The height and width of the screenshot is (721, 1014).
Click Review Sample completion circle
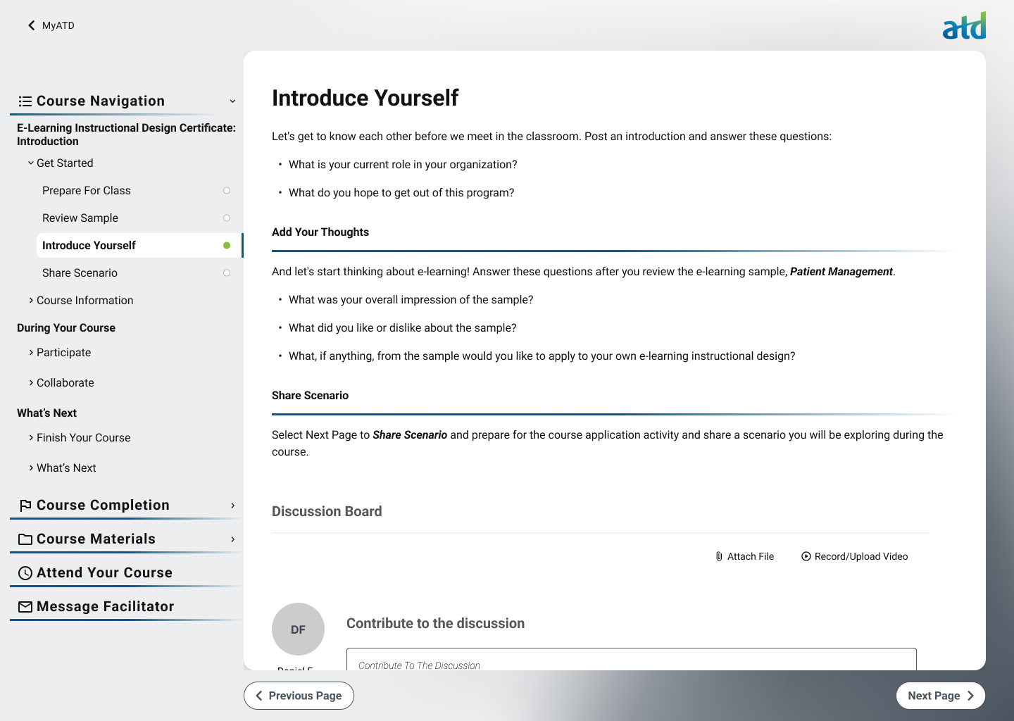[x=227, y=218]
